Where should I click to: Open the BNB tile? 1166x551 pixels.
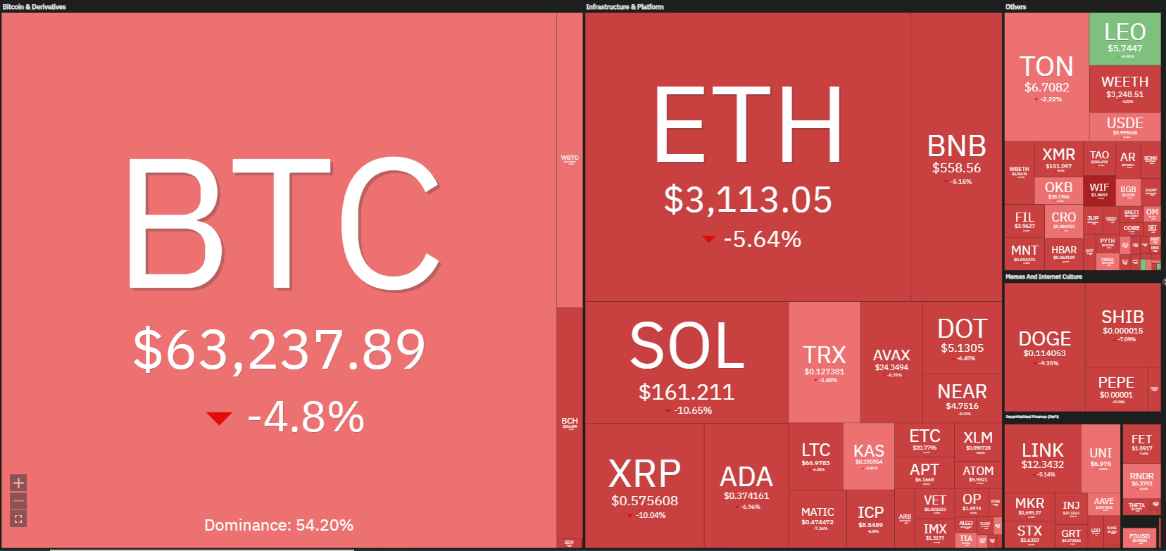(956, 157)
